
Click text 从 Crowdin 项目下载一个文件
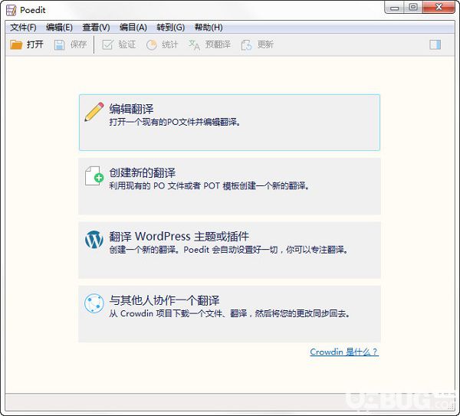(x=229, y=313)
